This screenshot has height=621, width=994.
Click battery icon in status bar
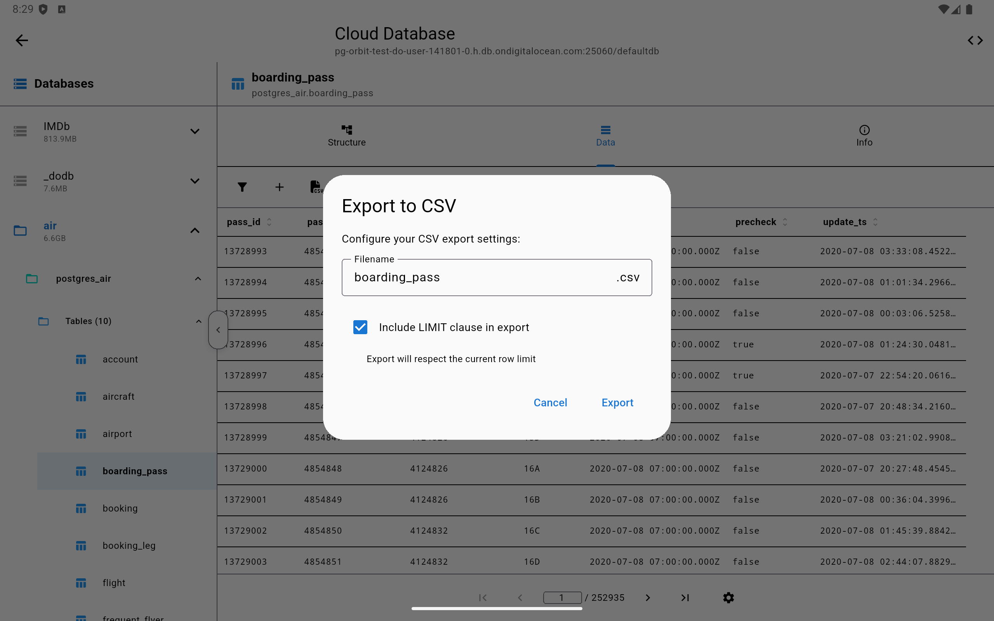(x=970, y=9)
